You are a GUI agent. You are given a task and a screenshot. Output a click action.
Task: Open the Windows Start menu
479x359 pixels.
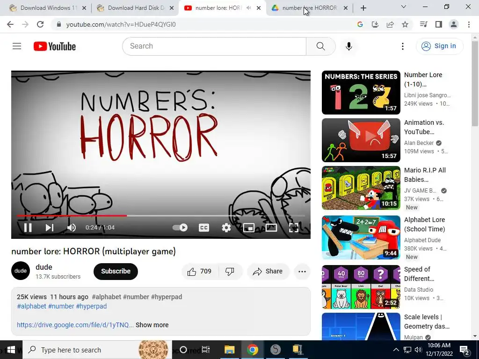[11, 350]
